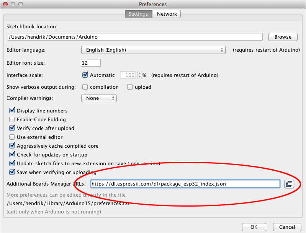Click the 'Show verbose output during:' label
The height and width of the screenshot is (233, 306).
[41, 87]
